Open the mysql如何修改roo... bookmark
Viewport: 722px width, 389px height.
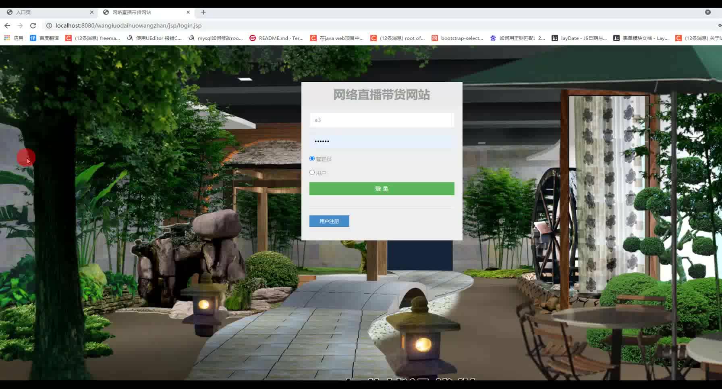216,38
